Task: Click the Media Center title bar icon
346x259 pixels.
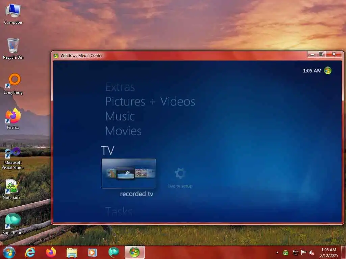Action: (x=56, y=56)
